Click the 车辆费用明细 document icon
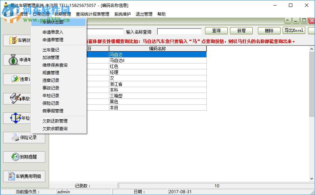Viewport: 315px width, 195px height. pos(11,176)
